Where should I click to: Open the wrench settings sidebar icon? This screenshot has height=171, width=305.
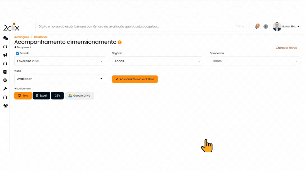click(5, 89)
